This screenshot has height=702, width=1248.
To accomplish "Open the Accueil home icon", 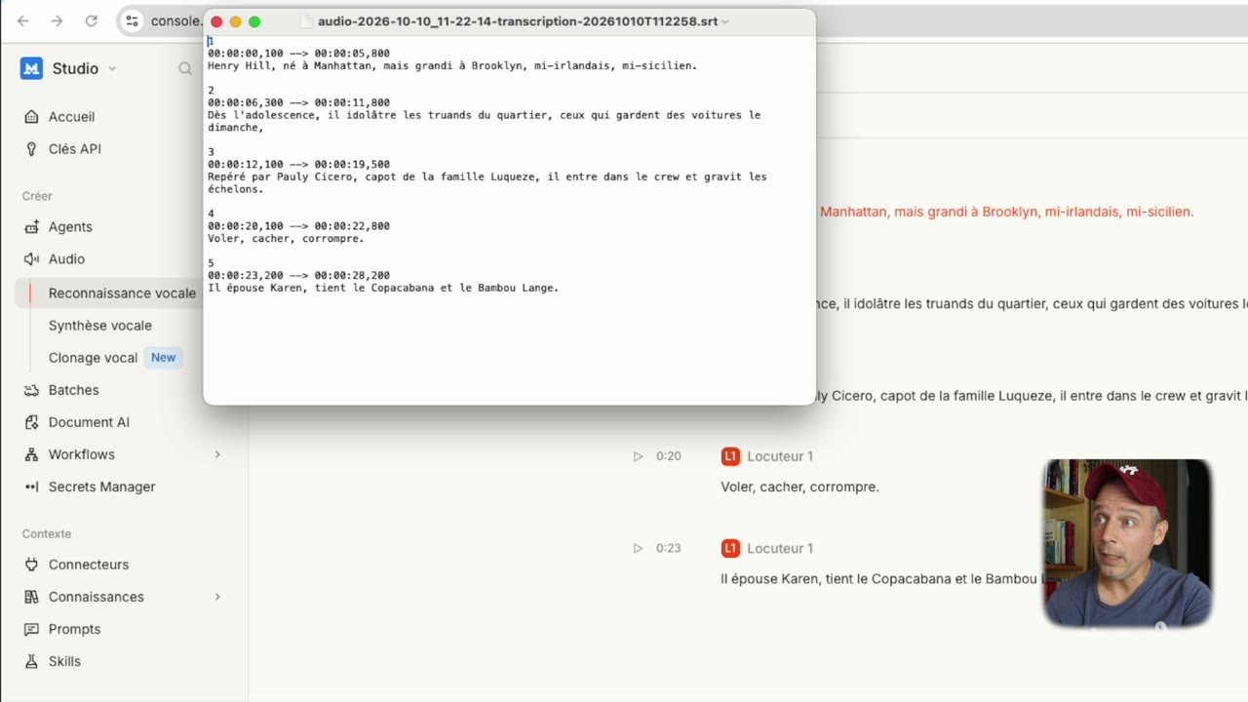I will click(x=31, y=117).
